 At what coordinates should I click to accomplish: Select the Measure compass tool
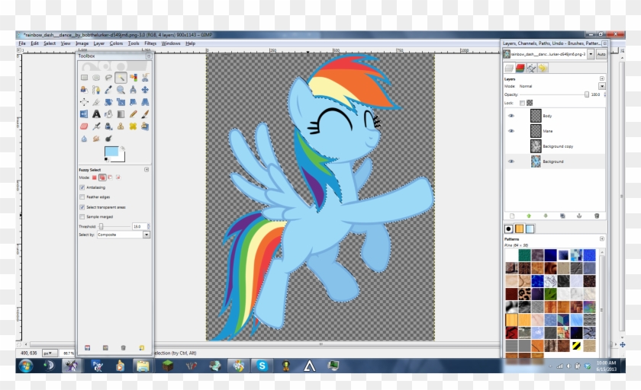[x=133, y=90]
